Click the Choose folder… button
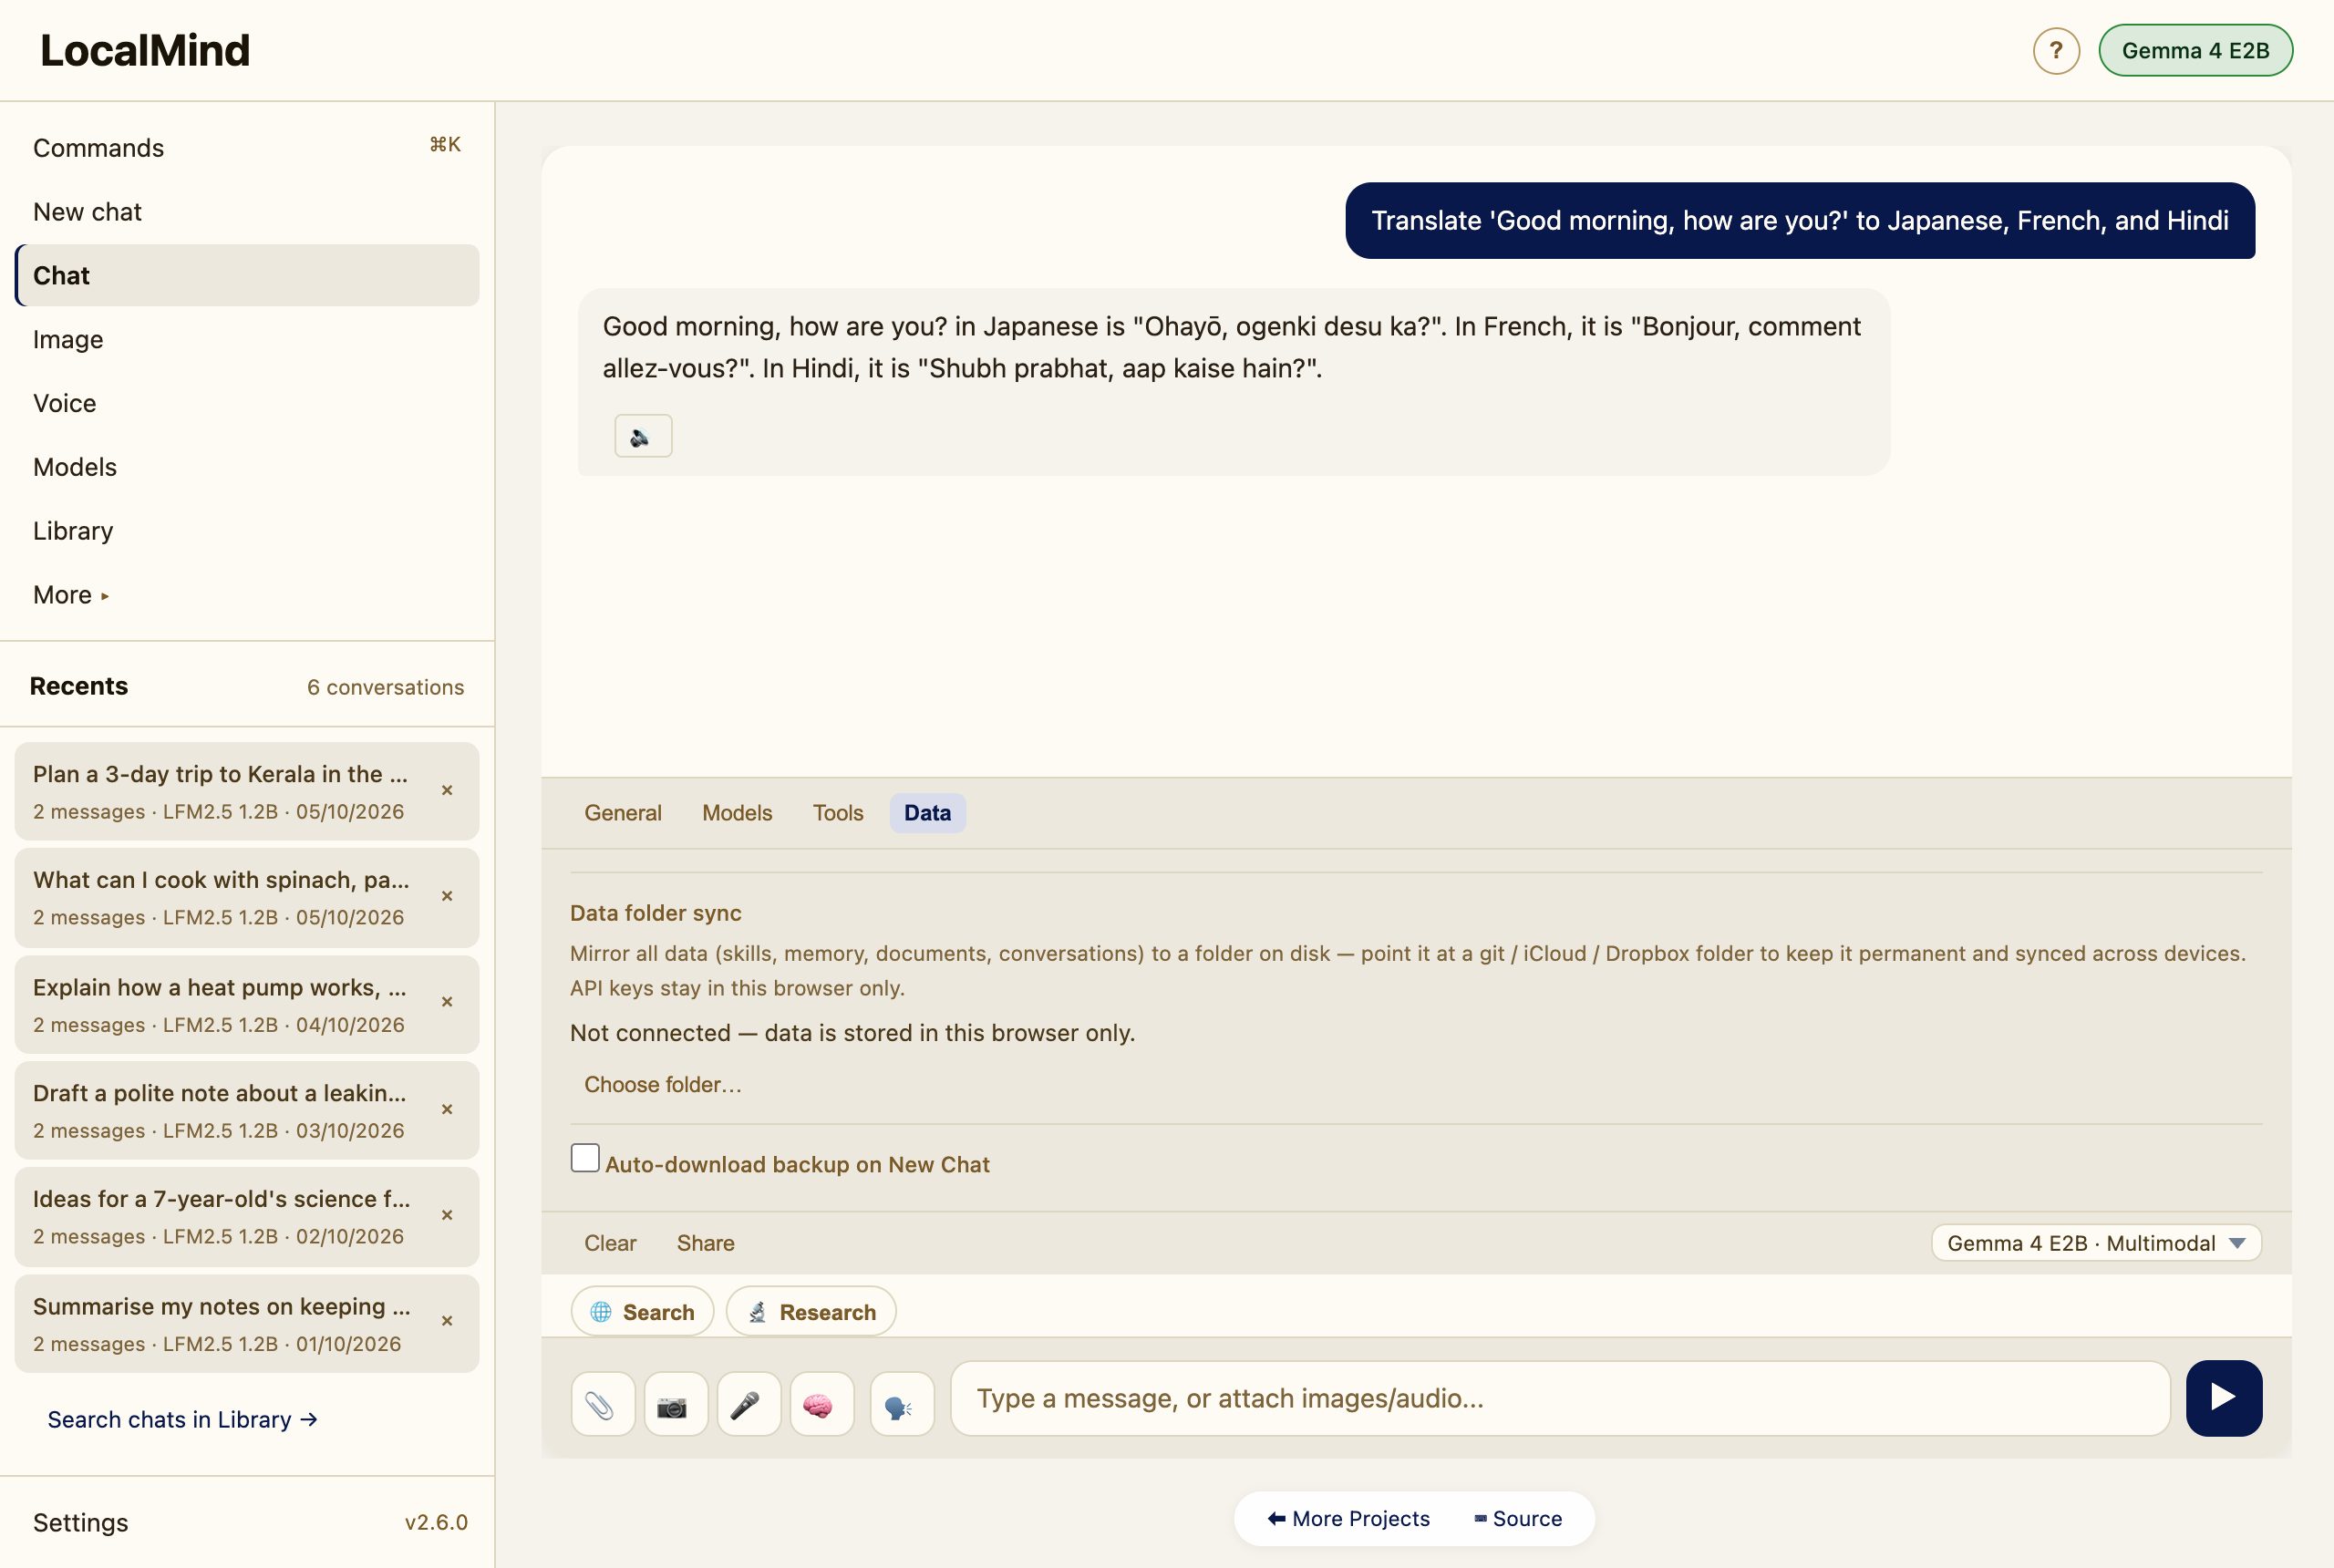This screenshot has width=2334, height=1568. coord(662,1085)
